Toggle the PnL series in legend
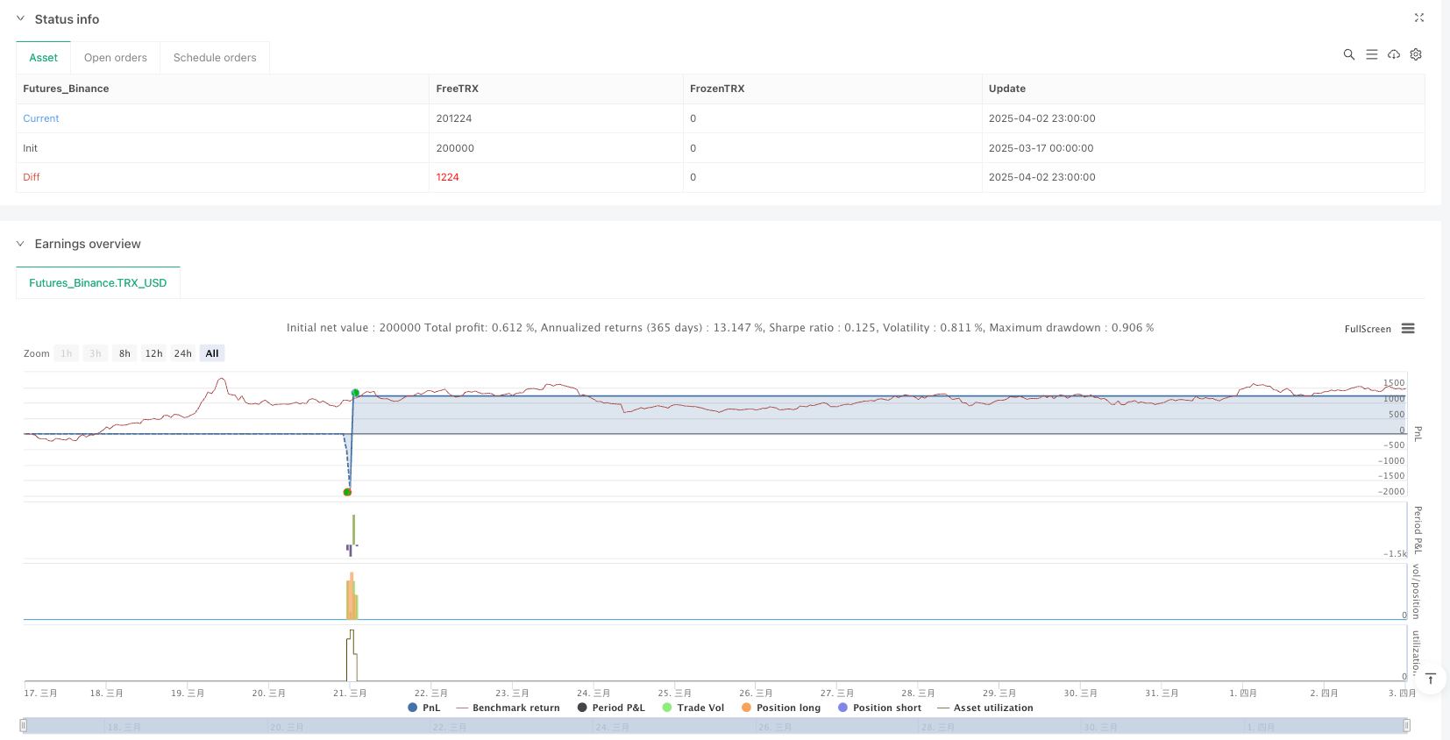This screenshot has width=1450, height=740. click(424, 708)
